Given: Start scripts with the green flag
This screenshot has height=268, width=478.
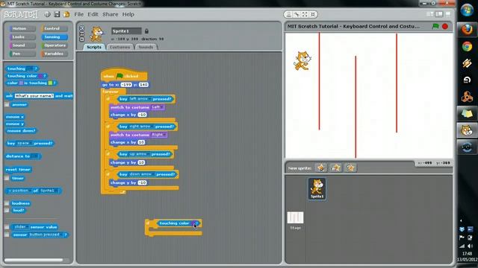Looking at the screenshot, I should click(435, 27).
